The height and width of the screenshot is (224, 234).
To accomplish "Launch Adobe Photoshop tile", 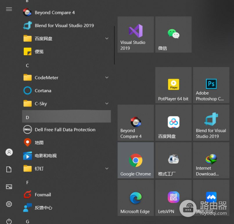I will coord(211,85).
